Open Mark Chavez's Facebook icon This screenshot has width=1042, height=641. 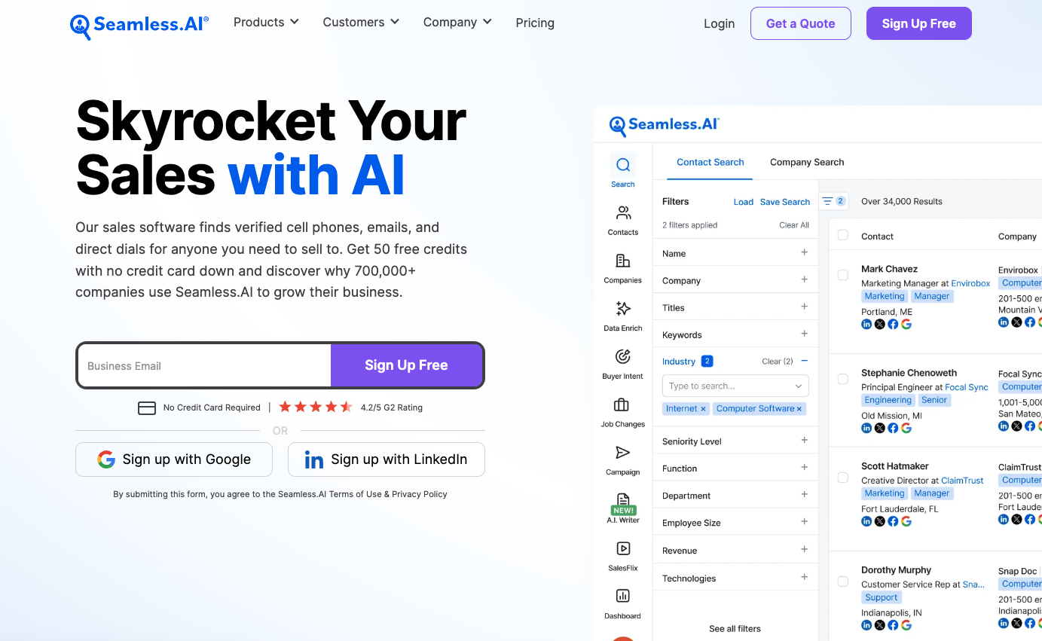[x=893, y=324]
